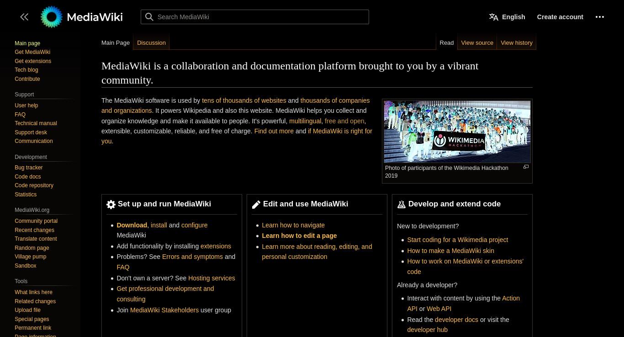The height and width of the screenshot is (337, 624).
Task: Open User help in Support section
Action: (x=26, y=105)
